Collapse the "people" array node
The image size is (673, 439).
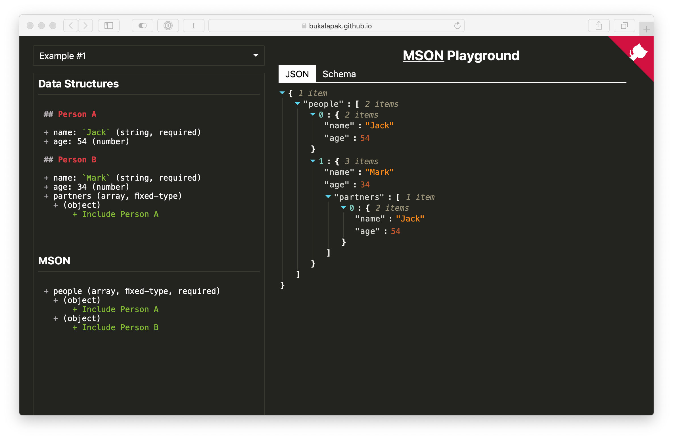tap(298, 104)
